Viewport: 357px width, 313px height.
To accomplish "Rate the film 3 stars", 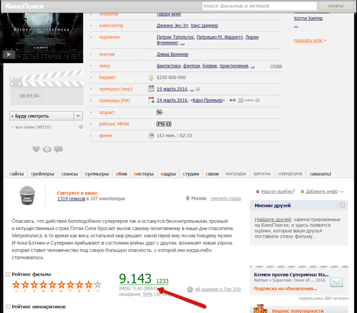I will (34, 284).
